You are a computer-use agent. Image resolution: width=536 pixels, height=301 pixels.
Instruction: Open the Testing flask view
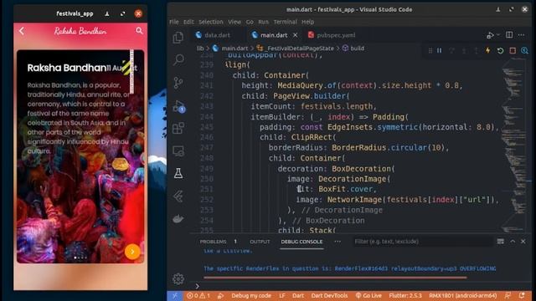click(x=178, y=173)
